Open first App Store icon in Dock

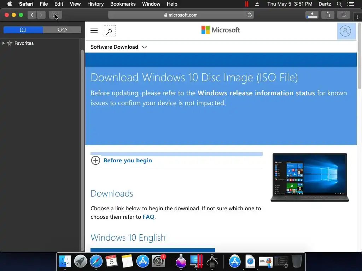(143, 261)
